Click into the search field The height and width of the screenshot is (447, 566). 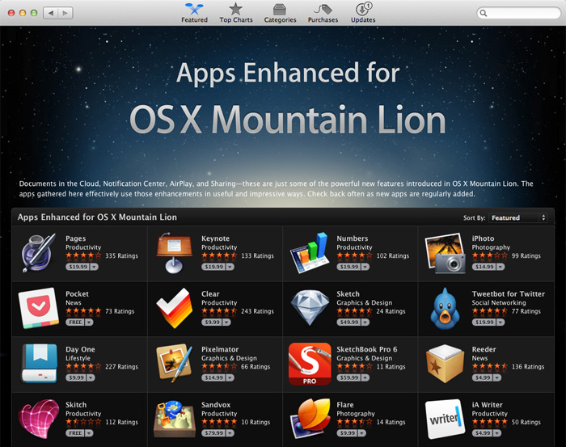[518, 14]
